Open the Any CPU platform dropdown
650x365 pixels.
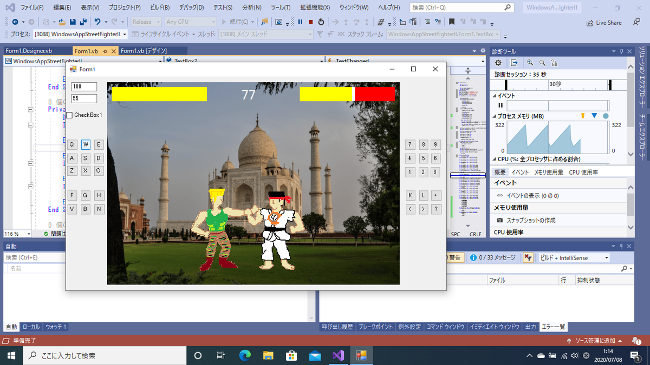pyautogui.click(x=191, y=22)
